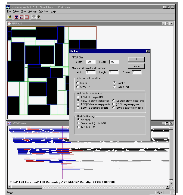Click scroll-up arrow in ra2048 window

pyautogui.click(x=171, y=128)
